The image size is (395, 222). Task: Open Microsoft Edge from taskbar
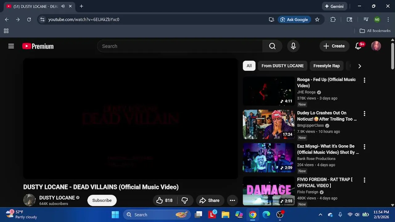click(x=266, y=215)
